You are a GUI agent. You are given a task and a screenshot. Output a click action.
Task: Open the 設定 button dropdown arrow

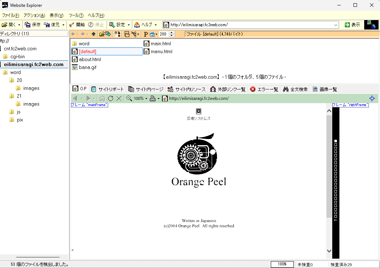coord(129,25)
